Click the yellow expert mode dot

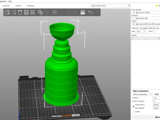tap(157, 6)
